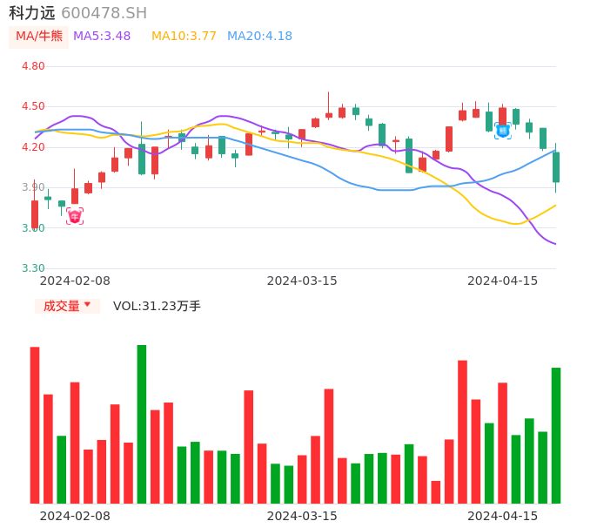Screen dimensions: 597x528
Task: Click the first red candlestick on the price chart
Action: pyautogui.click(x=35, y=214)
